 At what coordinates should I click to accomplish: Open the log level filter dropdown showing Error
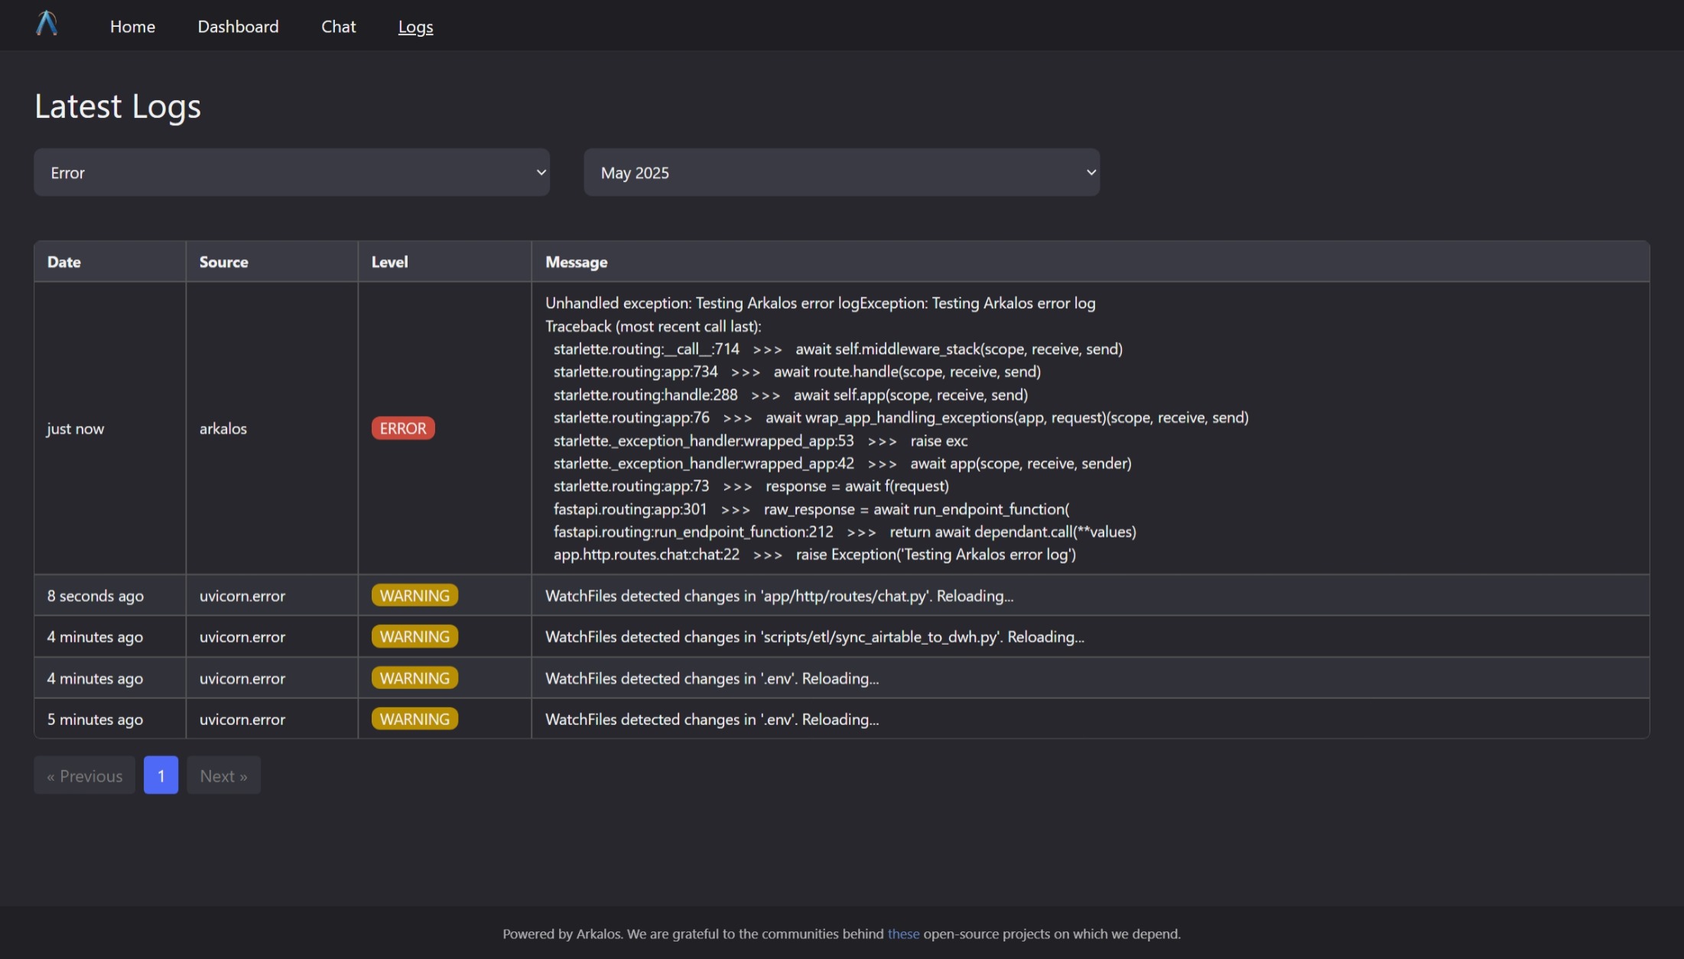[x=291, y=172]
